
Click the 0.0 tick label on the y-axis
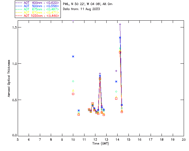point(14,135)
